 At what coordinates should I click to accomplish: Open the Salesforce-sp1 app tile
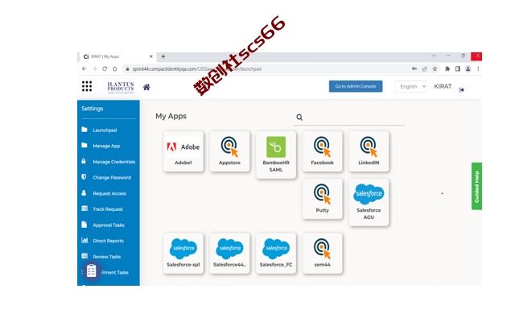(x=183, y=254)
